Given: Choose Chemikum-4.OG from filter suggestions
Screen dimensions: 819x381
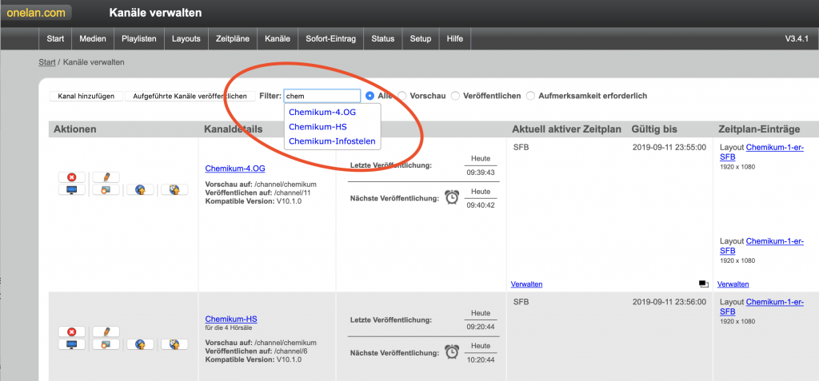Looking at the screenshot, I should [322, 113].
